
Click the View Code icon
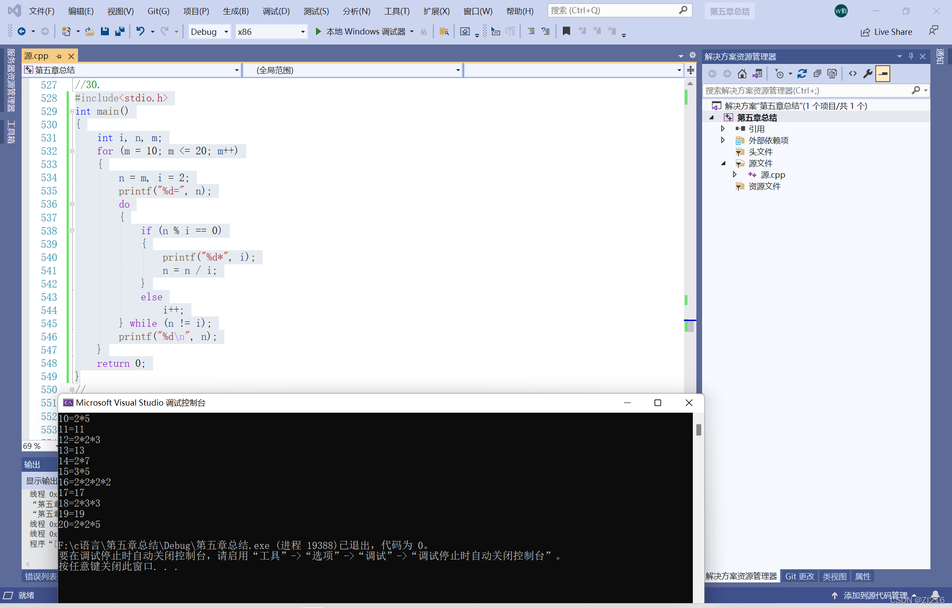click(853, 74)
